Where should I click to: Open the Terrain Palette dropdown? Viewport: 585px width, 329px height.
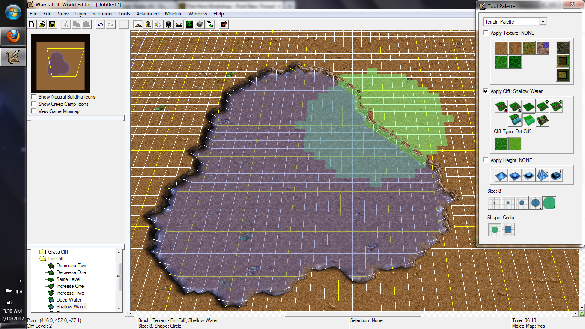[x=515, y=22]
